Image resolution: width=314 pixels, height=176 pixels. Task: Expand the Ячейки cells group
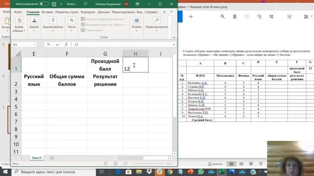point(136,24)
